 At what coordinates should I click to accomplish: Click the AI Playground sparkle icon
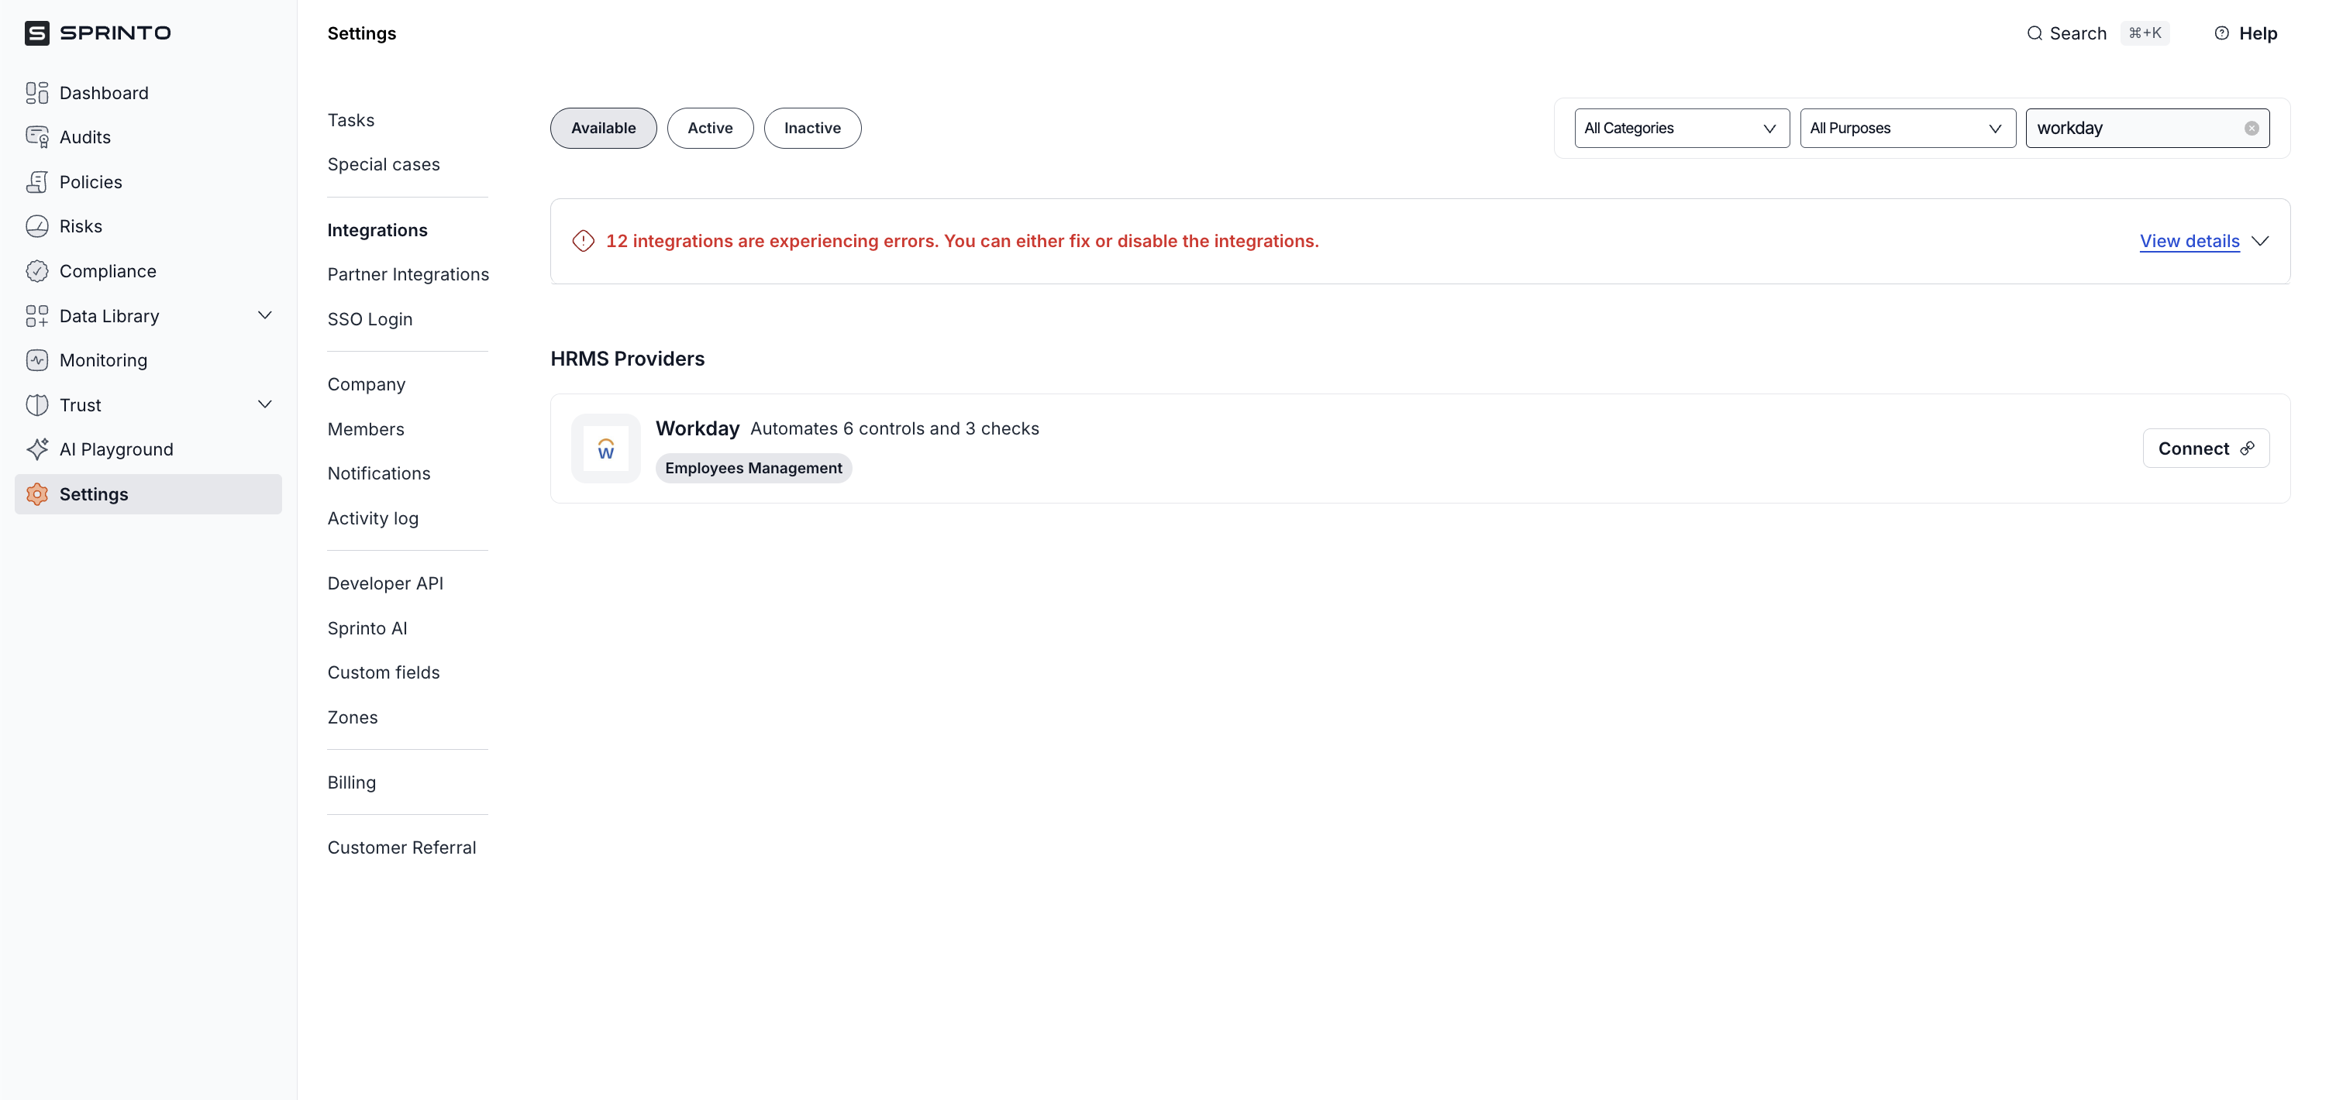[37, 449]
